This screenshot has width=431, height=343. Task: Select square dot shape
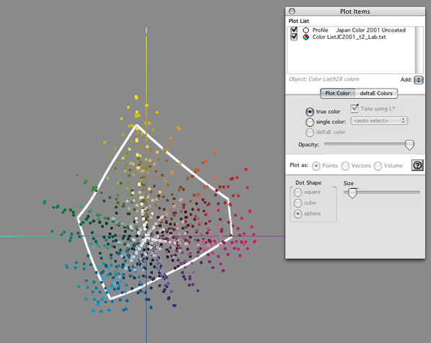click(298, 192)
